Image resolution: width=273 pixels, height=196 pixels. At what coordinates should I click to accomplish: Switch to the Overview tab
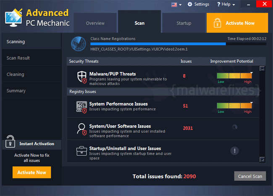click(95, 23)
